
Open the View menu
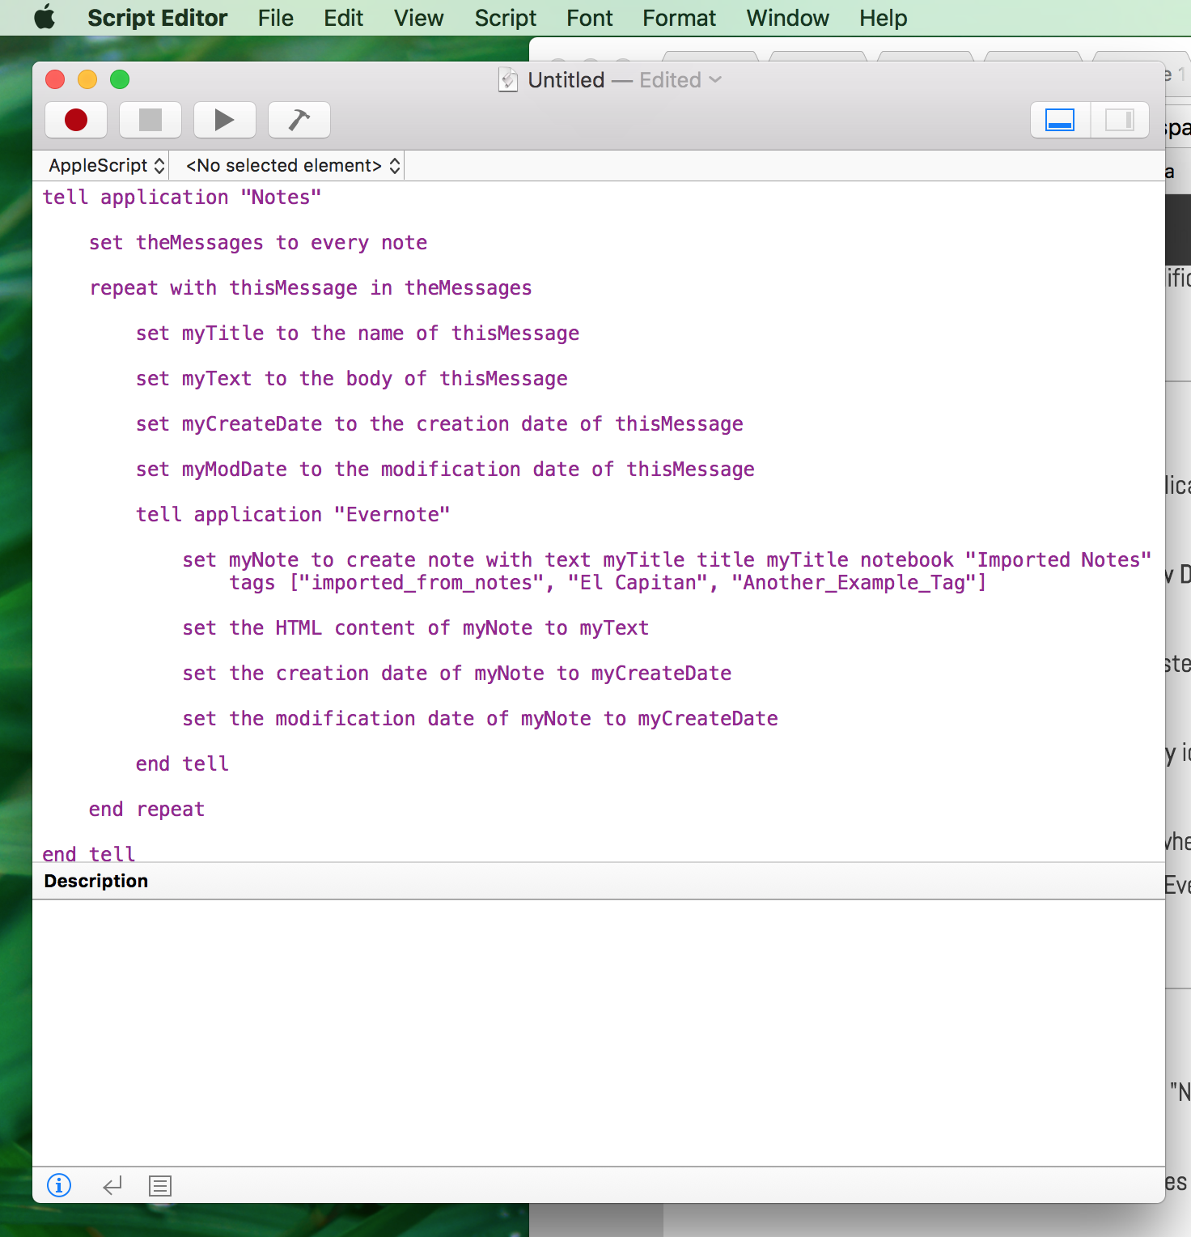[x=418, y=17]
